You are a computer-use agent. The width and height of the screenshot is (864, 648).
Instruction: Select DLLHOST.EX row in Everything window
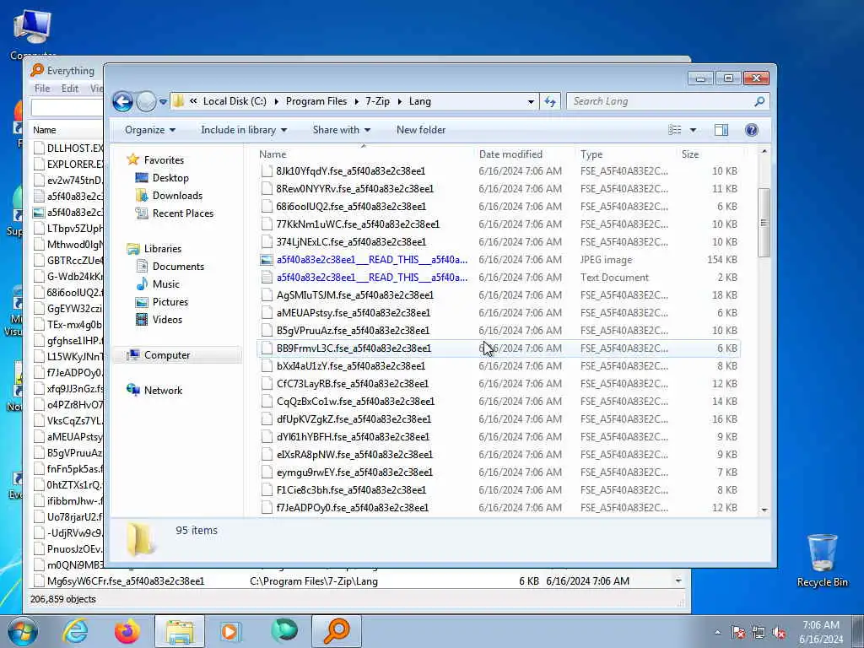pyautogui.click(x=67, y=148)
